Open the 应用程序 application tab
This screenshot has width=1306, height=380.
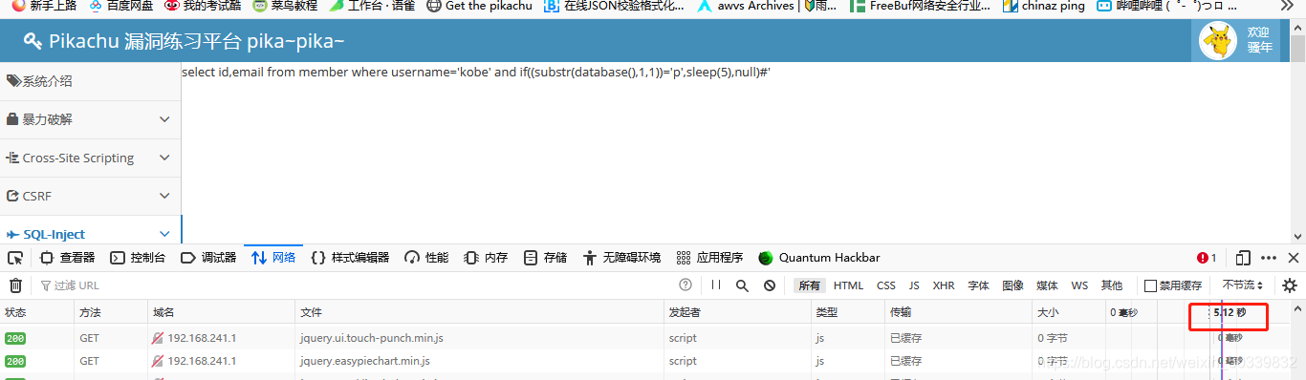pos(709,258)
